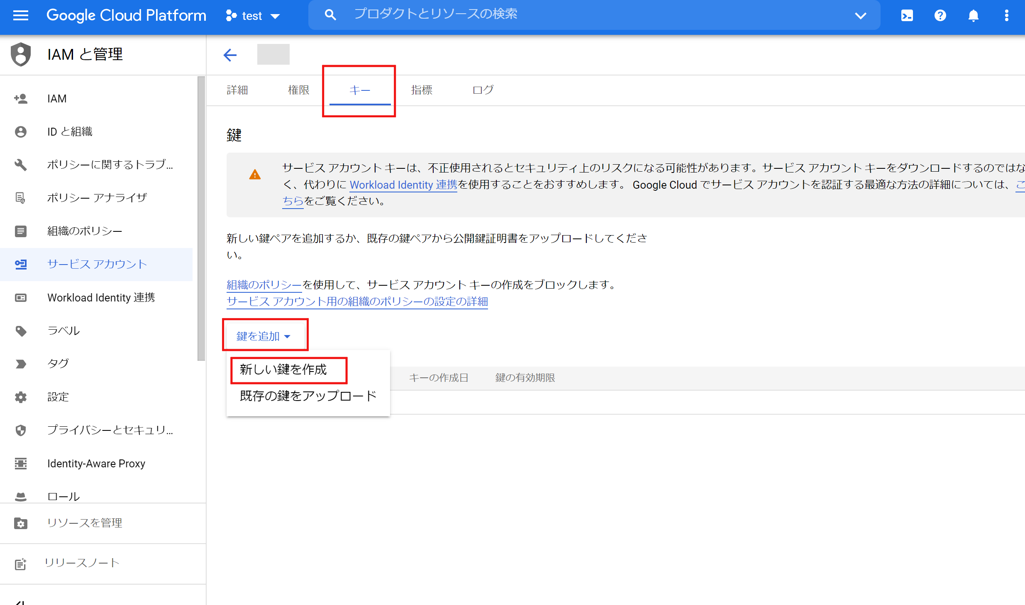Open リソースを管理 link
This screenshot has height=605, width=1025.
pyautogui.click(x=85, y=523)
